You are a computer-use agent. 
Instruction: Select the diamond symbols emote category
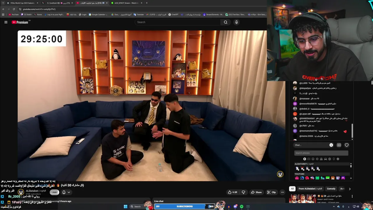tap(338, 159)
